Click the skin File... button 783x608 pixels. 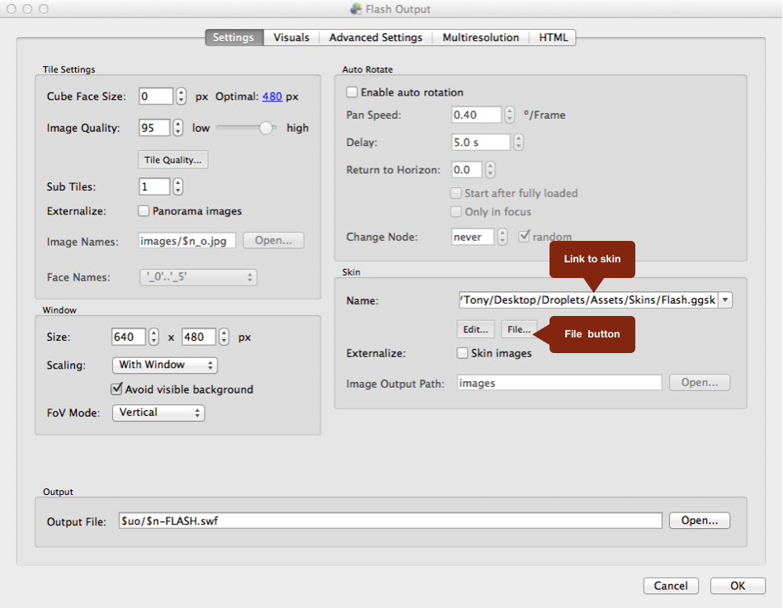(519, 329)
